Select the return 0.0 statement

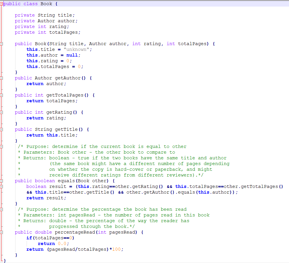[x=54, y=243]
